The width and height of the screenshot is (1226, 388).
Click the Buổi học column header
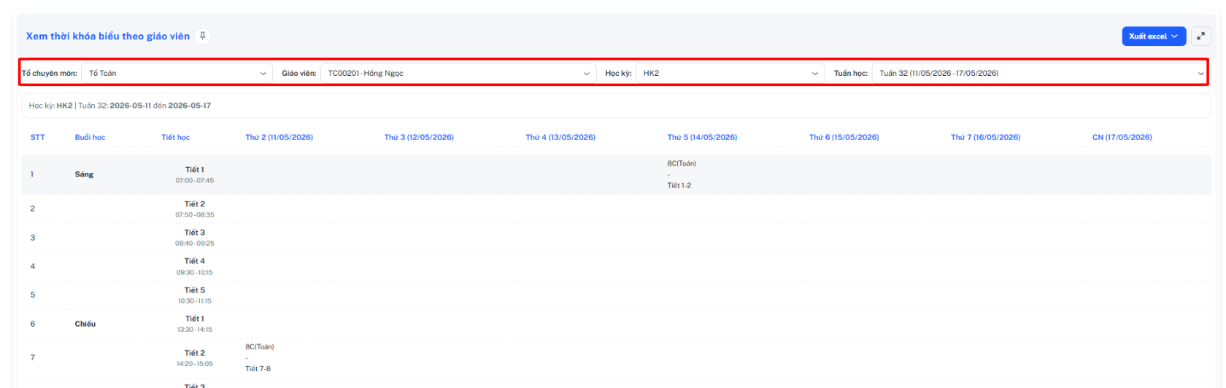click(x=90, y=137)
